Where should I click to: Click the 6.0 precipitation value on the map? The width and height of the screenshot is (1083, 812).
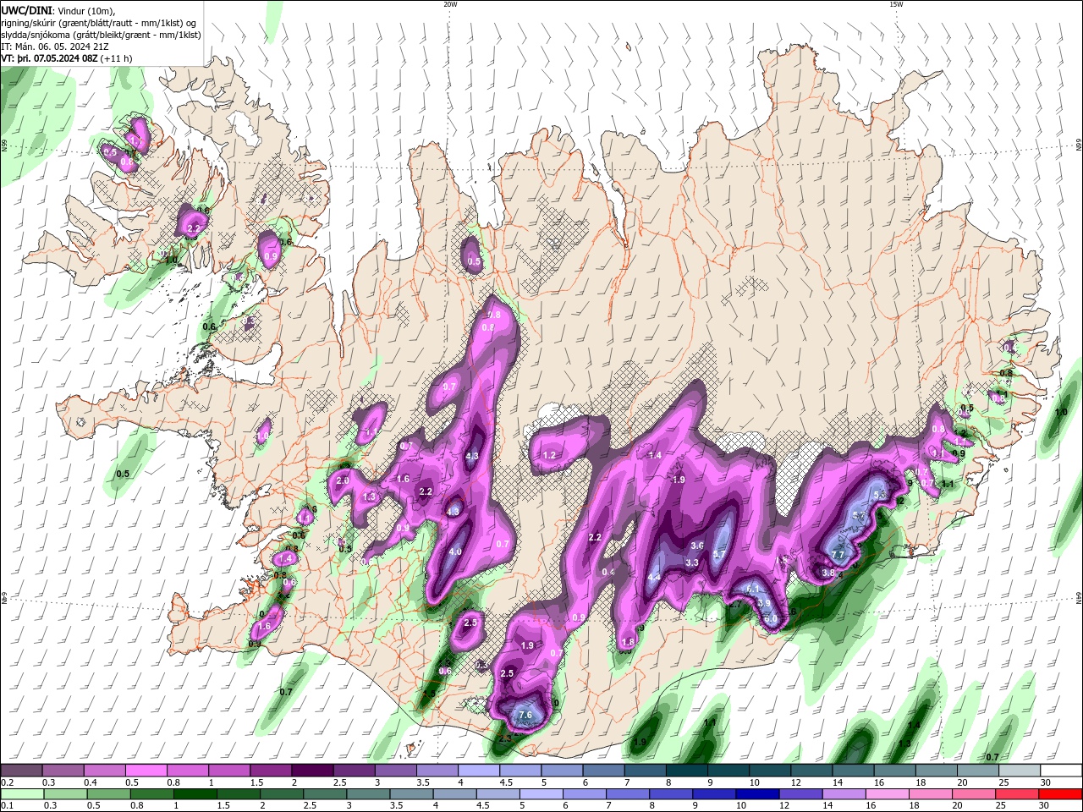pyautogui.click(x=771, y=619)
